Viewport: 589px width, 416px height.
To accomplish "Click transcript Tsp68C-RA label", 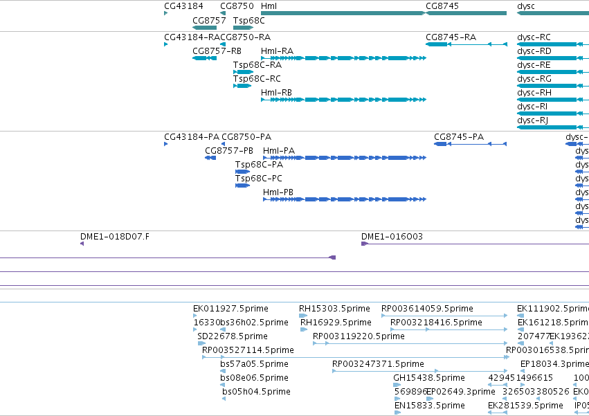I will pyautogui.click(x=257, y=65).
